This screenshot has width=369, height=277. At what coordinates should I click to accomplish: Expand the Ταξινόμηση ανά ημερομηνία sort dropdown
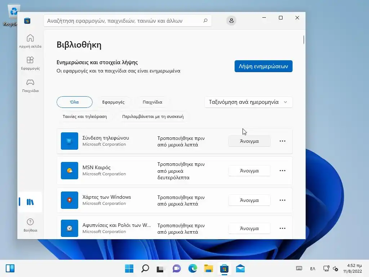pos(249,102)
